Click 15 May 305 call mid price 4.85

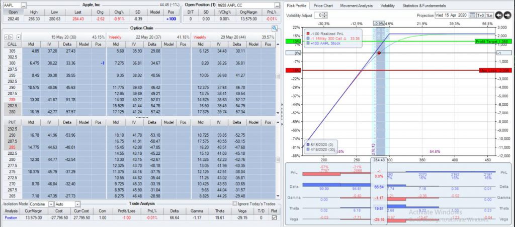click(x=36, y=51)
